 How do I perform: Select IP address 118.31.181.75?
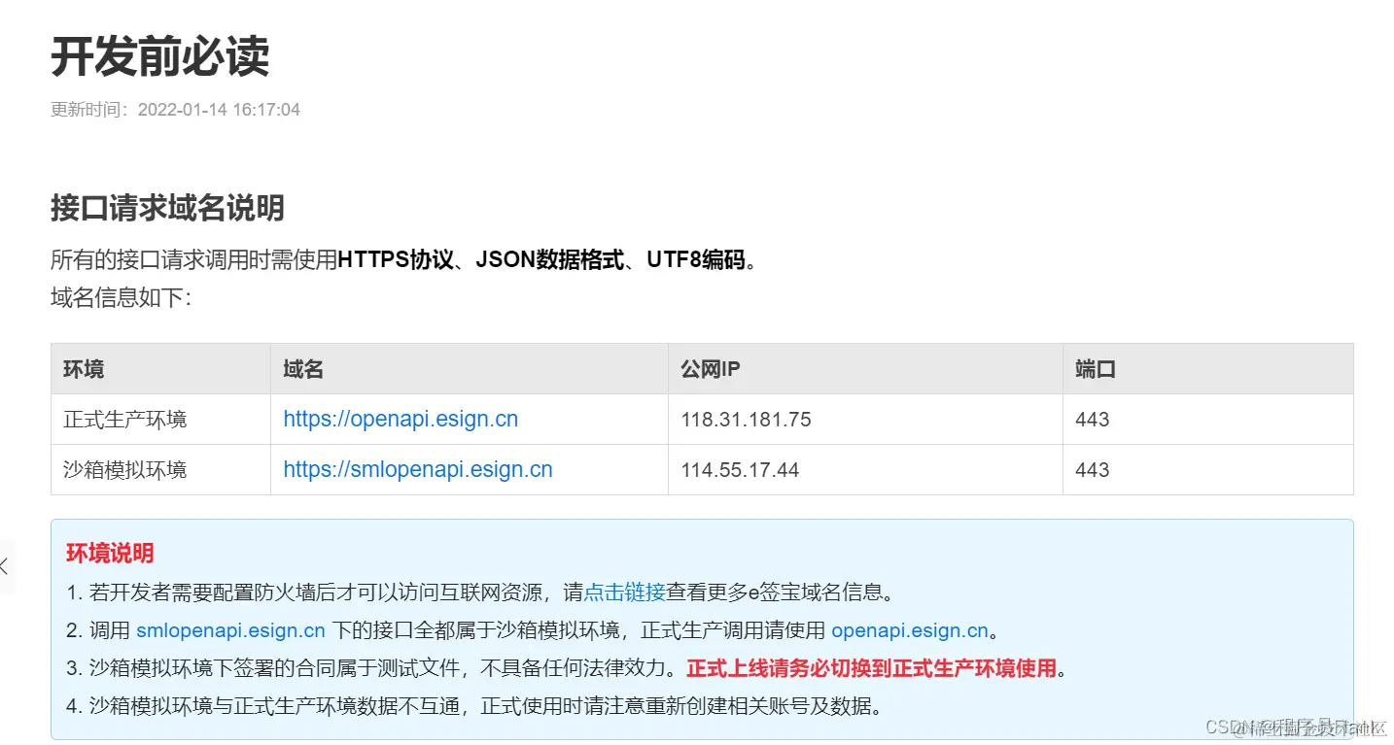[746, 420]
